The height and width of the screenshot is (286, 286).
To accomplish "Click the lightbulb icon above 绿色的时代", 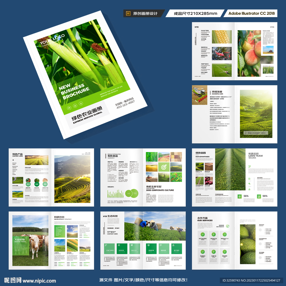I will tap(225, 234).
